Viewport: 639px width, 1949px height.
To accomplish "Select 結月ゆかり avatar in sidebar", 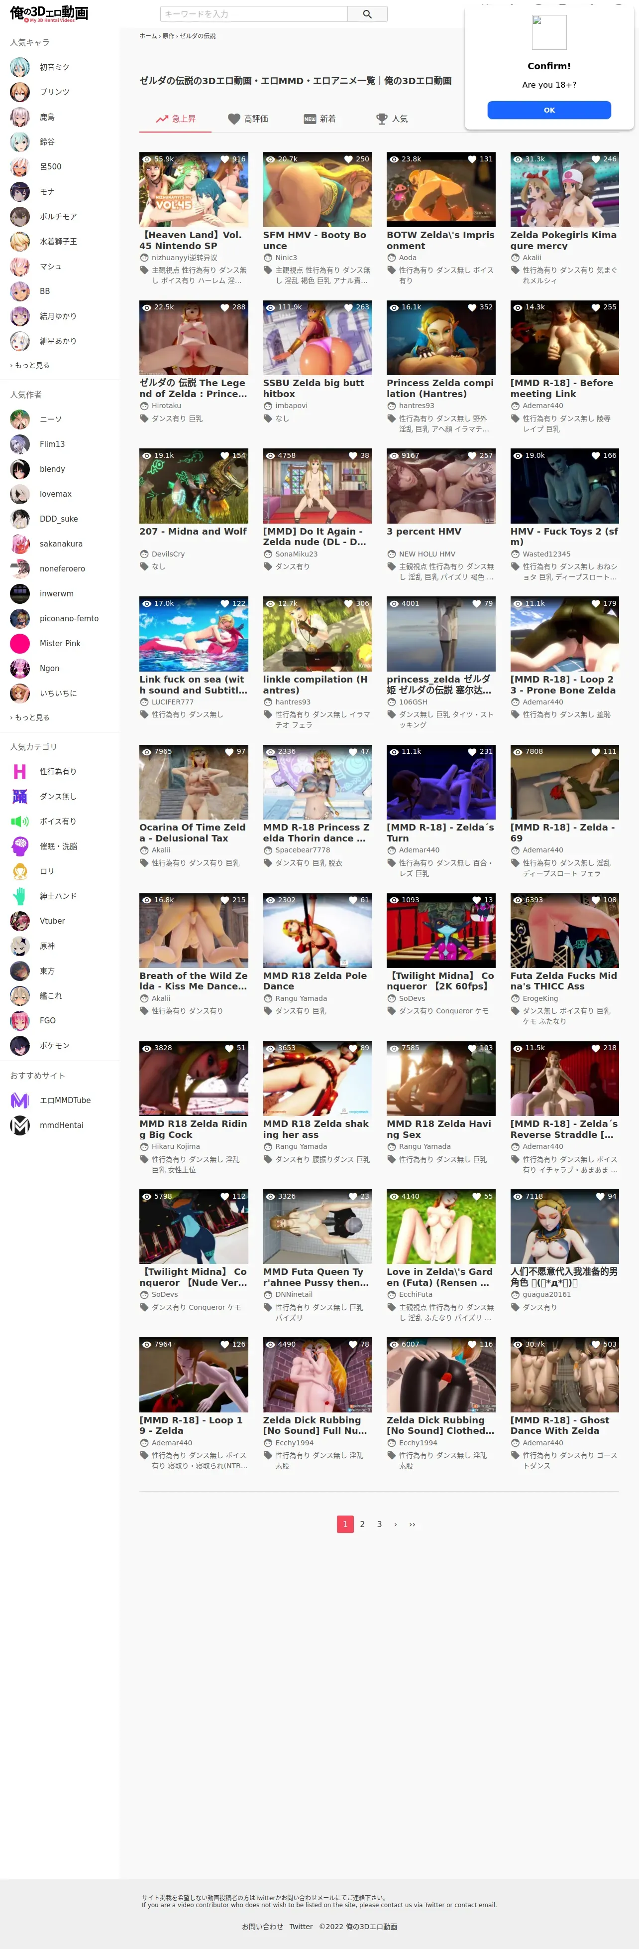I will 20,317.
